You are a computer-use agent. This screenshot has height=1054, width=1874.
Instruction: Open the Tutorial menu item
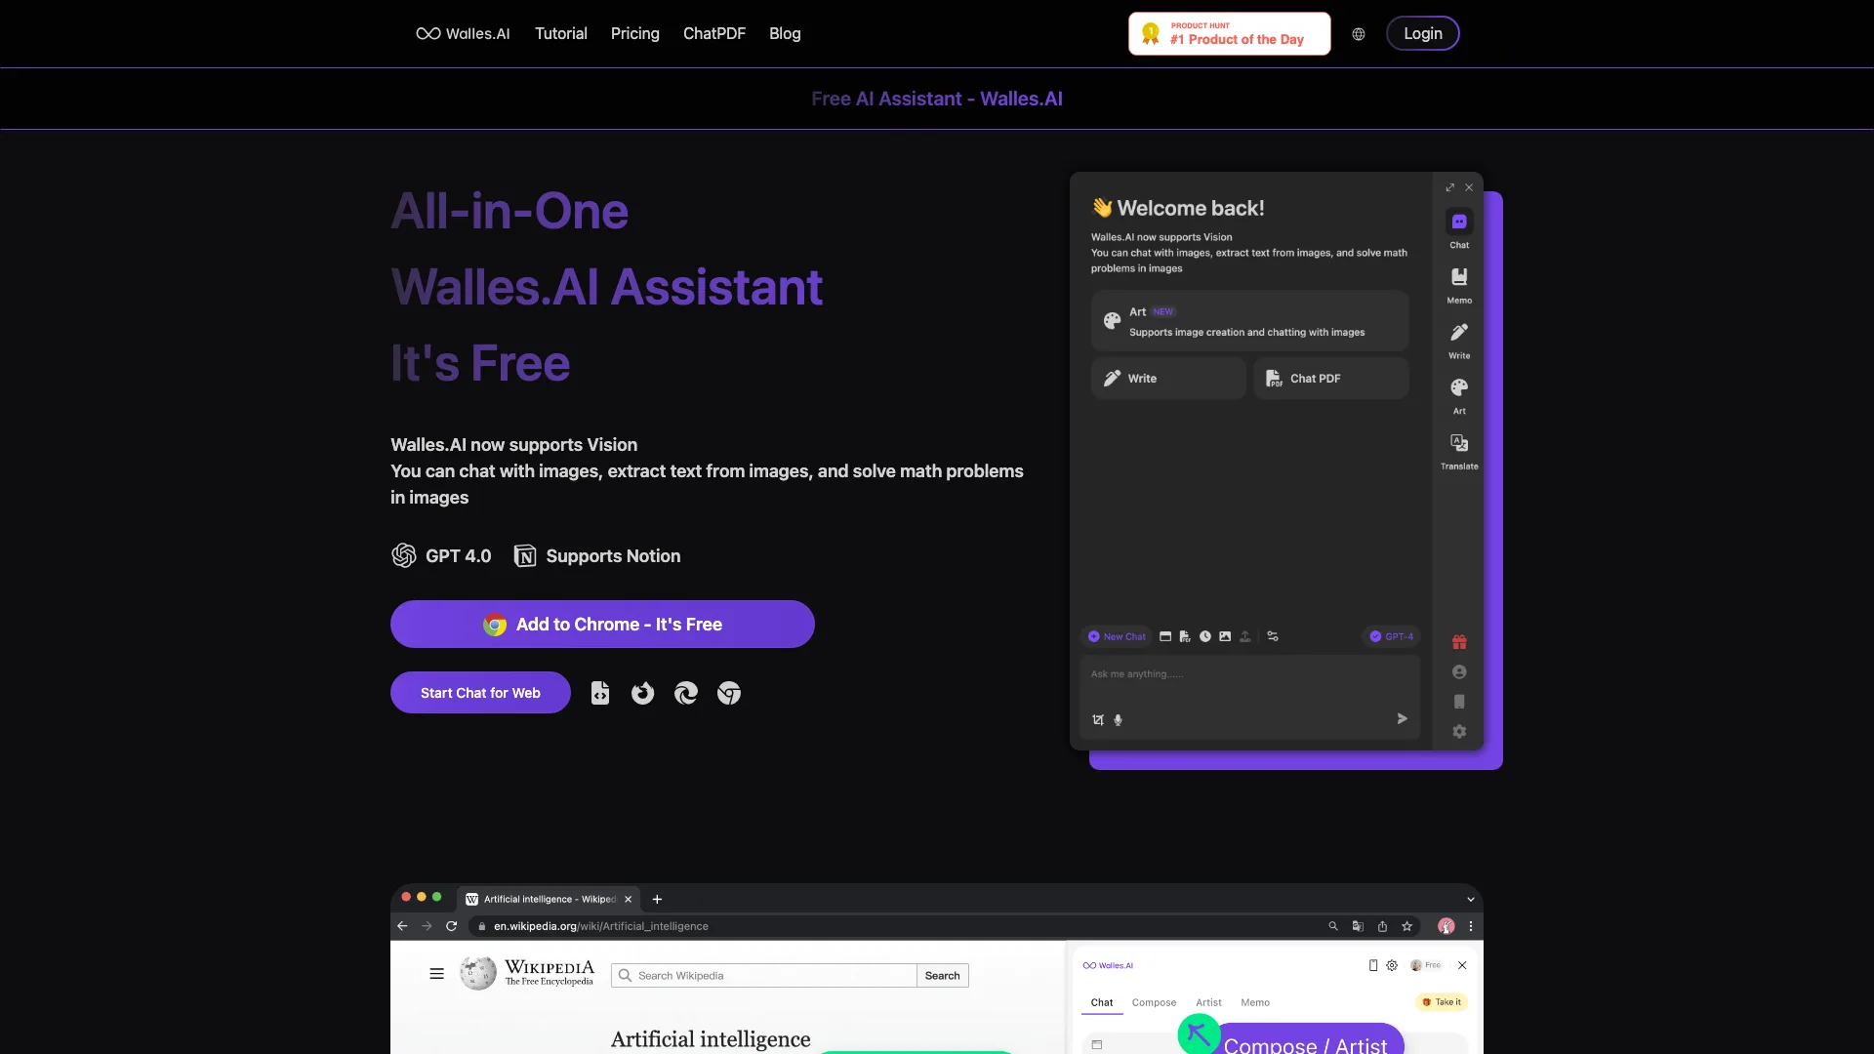coord(561,33)
